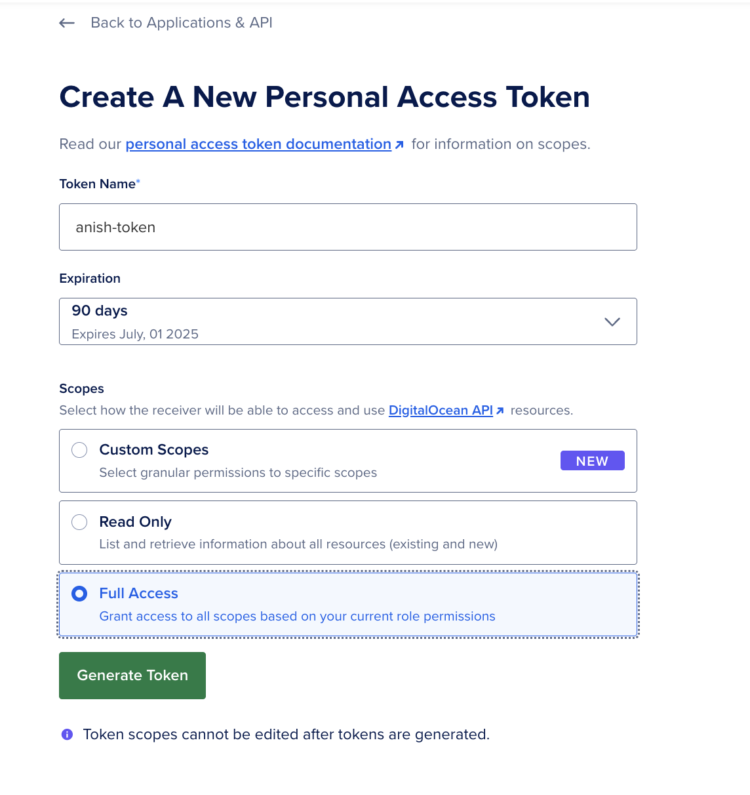Click the Token Name input field

coord(347,227)
